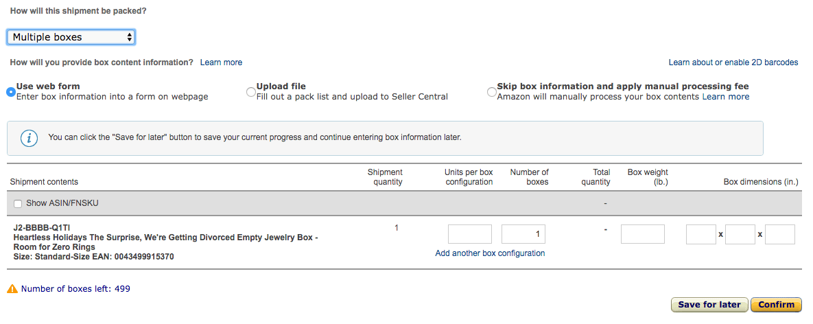Click the blue info circle icon
813x324 pixels.
pyautogui.click(x=29, y=139)
